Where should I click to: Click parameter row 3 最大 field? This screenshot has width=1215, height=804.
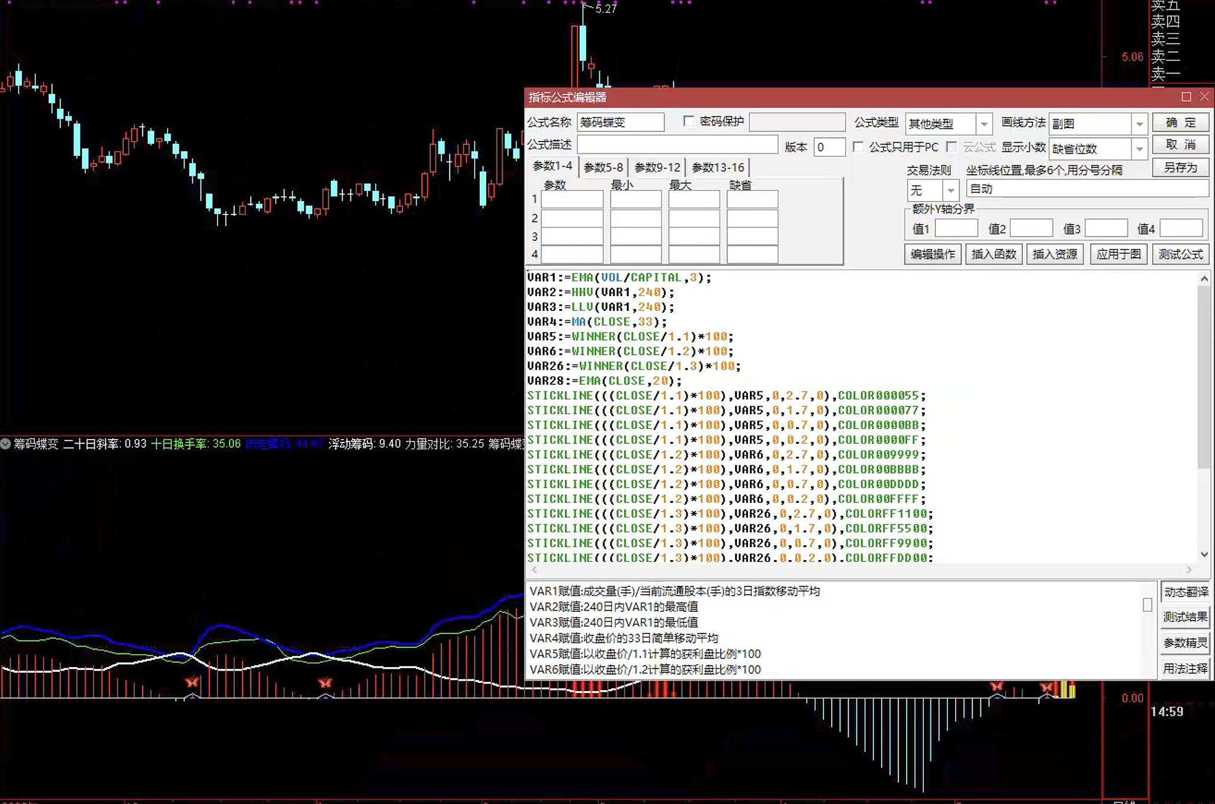694,236
